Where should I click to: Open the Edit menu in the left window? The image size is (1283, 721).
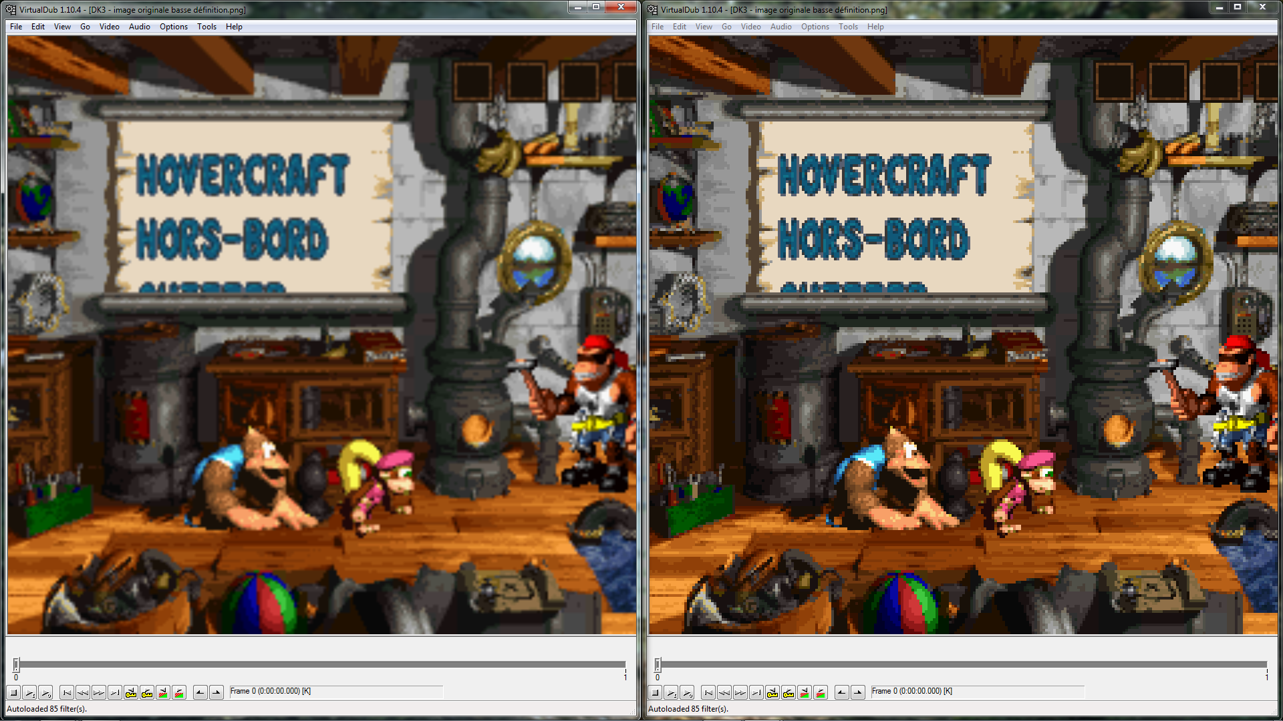(x=38, y=27)
